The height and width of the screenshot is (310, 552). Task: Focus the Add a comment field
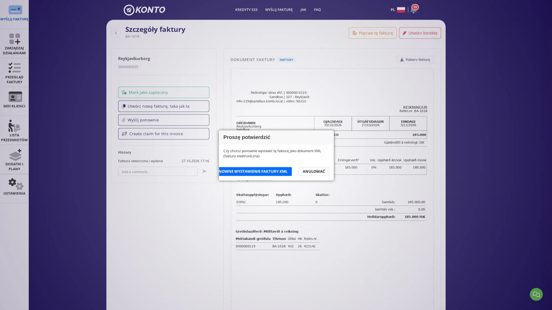tap(158, 172)
